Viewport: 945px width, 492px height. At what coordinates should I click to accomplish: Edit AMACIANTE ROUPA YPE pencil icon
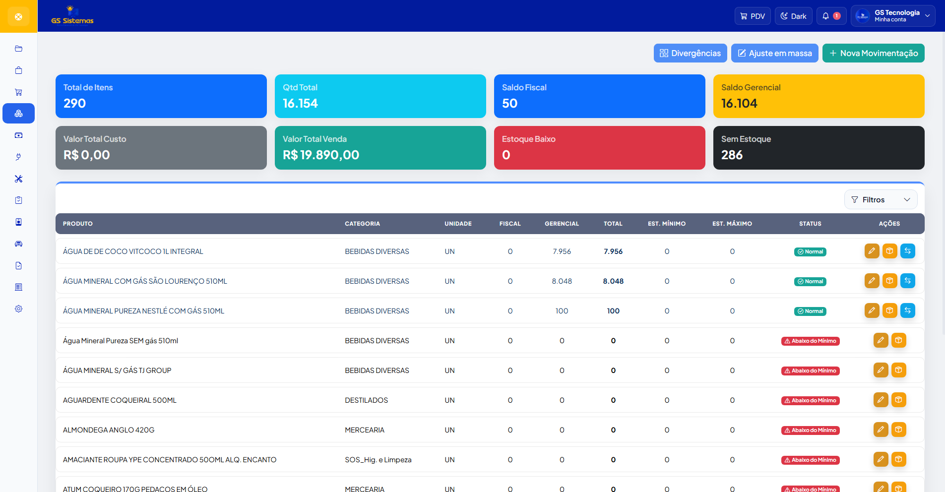[881, 459]
